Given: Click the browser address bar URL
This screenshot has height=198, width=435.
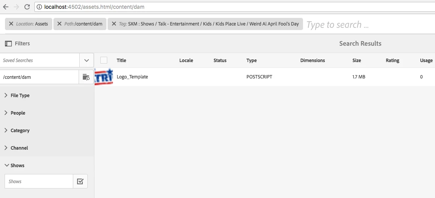Looking at the screenshot, I should coord(94,7).
